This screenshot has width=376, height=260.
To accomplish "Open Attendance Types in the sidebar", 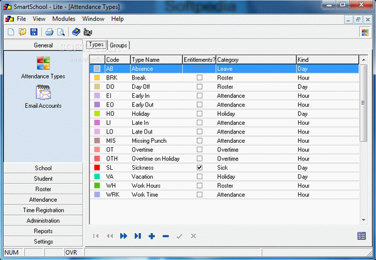I will pyautogui.click(x=43, y=68).
